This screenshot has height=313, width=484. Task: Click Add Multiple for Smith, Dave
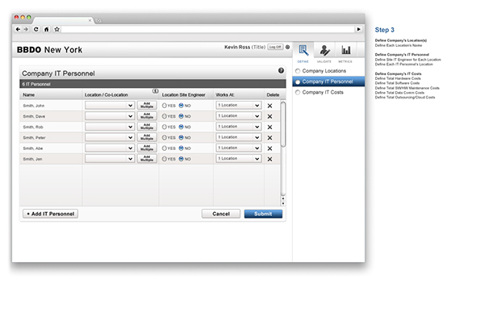[147, 116]
